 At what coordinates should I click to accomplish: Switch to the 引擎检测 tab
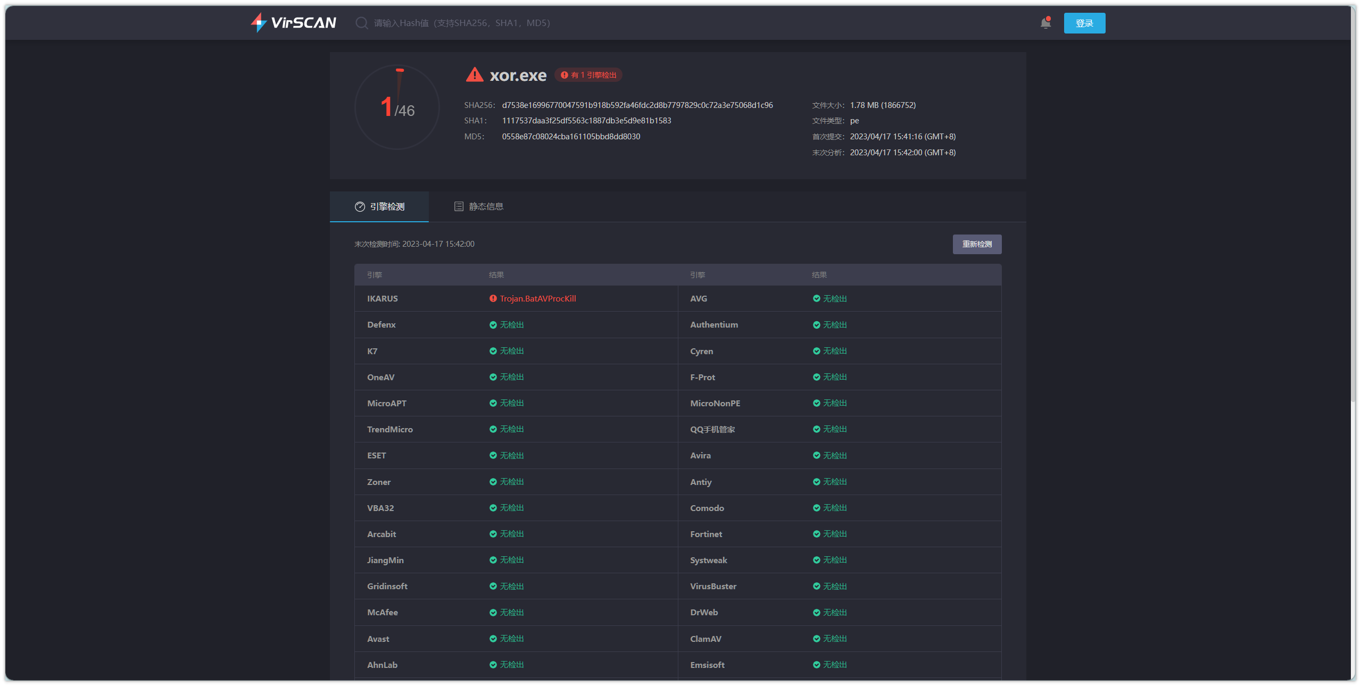pos(379,207)
